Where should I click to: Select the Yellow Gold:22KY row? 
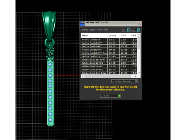click(x=109, y=56)
